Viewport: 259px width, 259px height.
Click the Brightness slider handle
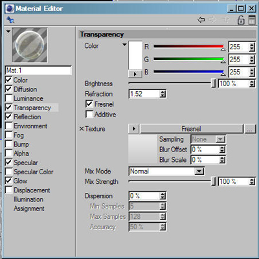click(x=213, y=84)
